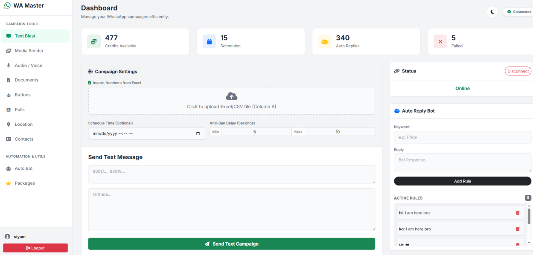Delete the 'ko' auto reply rule
The height and width of the screenshot is (255, 533).
(x=518, y=229)
